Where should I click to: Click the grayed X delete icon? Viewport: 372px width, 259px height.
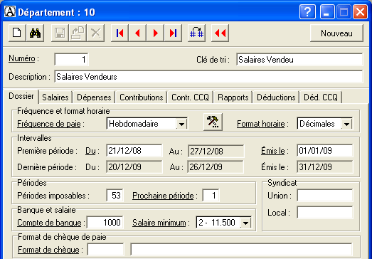coord(95,33)
